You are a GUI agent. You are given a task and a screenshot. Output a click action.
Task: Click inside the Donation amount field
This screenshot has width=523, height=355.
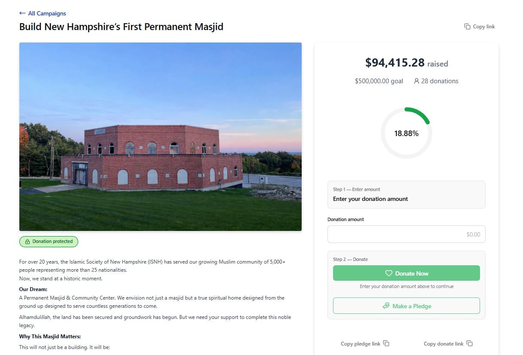pyautogui.click(x=406, y=234)
